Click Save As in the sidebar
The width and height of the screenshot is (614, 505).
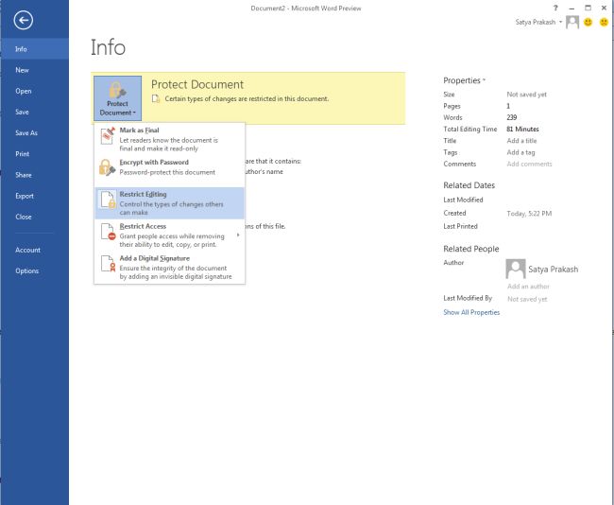point(34,133)
